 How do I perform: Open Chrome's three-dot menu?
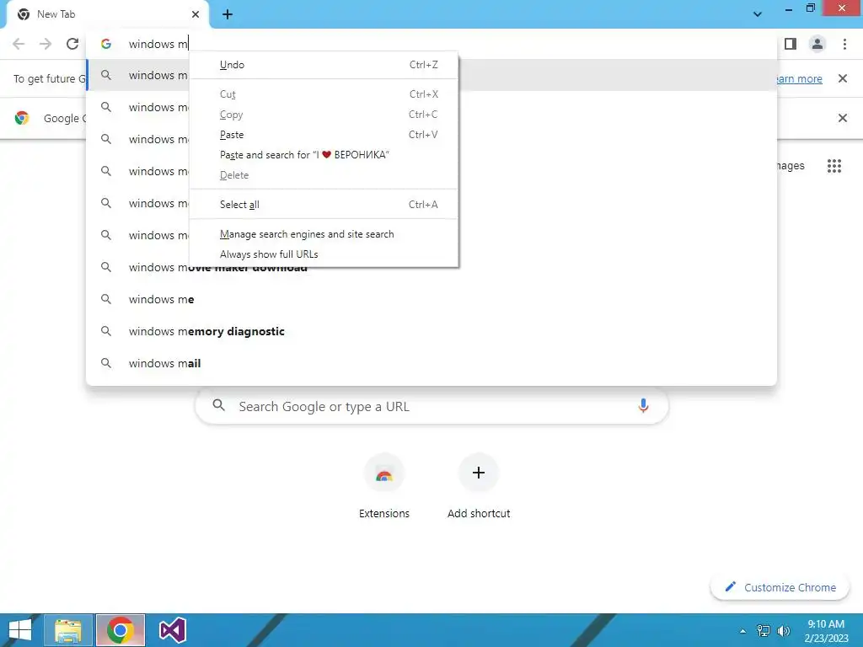(x=844, y=44)
